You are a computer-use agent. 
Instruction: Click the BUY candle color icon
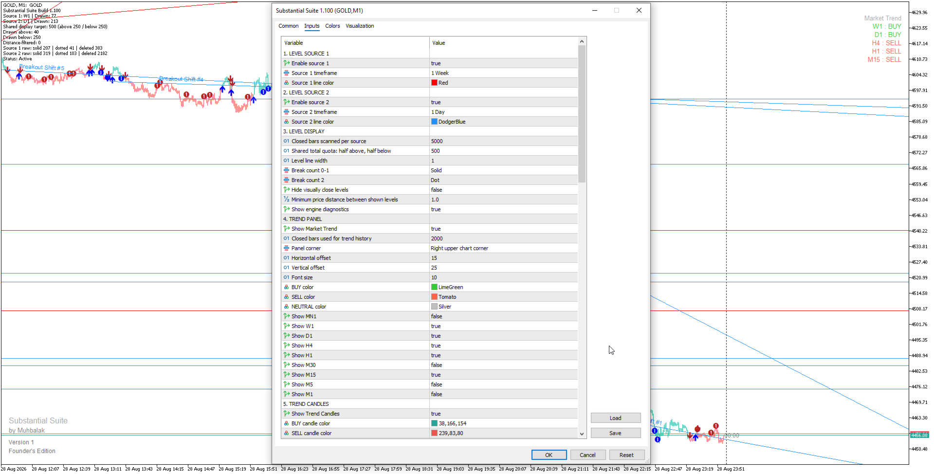click(287, 423)
